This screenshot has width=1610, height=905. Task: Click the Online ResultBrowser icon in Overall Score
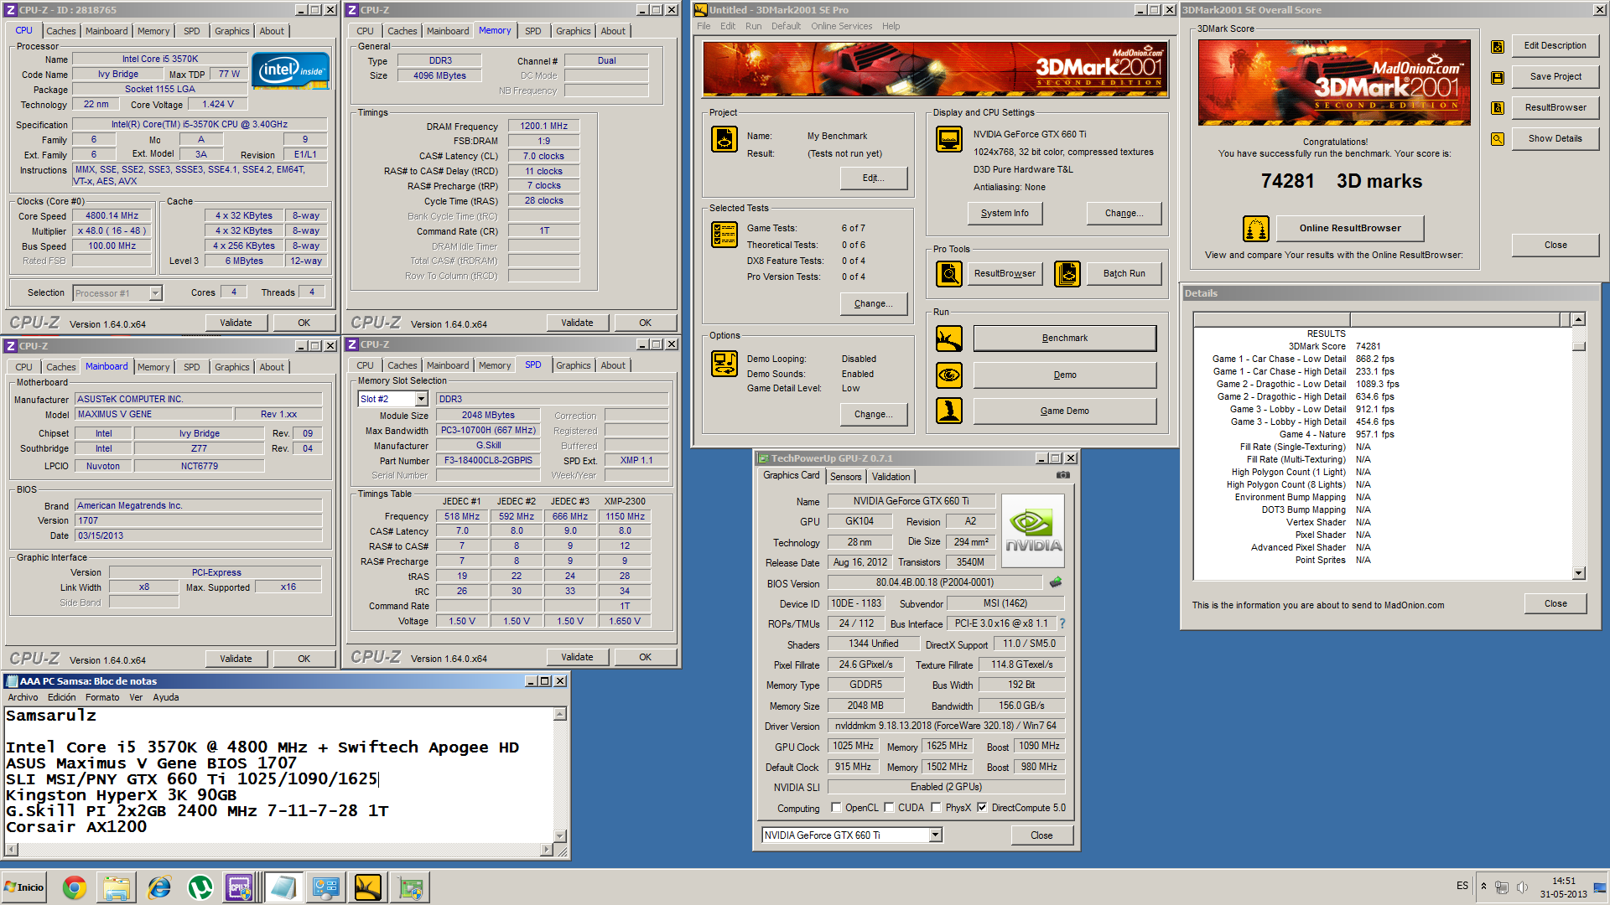pyautogui.click(x=1255, y=228)
